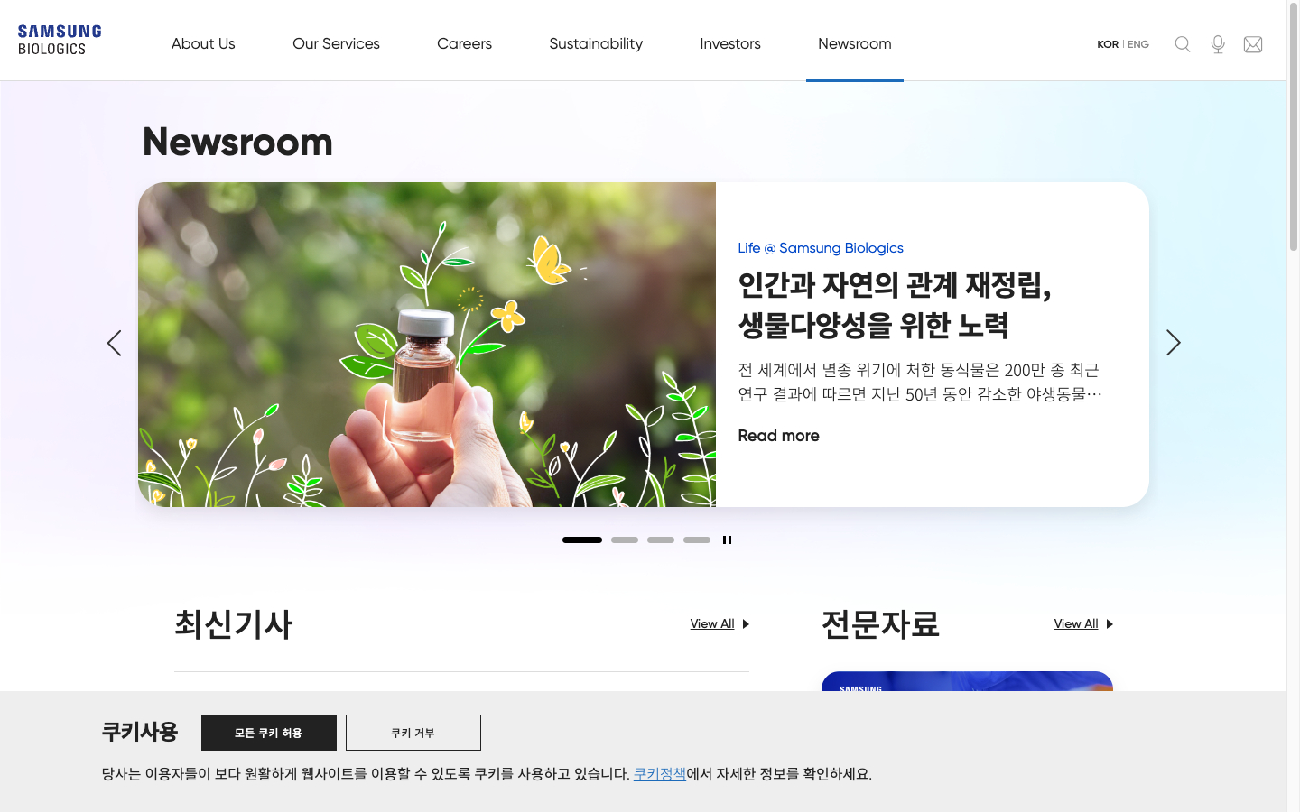Select the first carousel indicator bar
Image resolution: width=1300 pixels, height=812 pixels.
(x=582, y=540)
